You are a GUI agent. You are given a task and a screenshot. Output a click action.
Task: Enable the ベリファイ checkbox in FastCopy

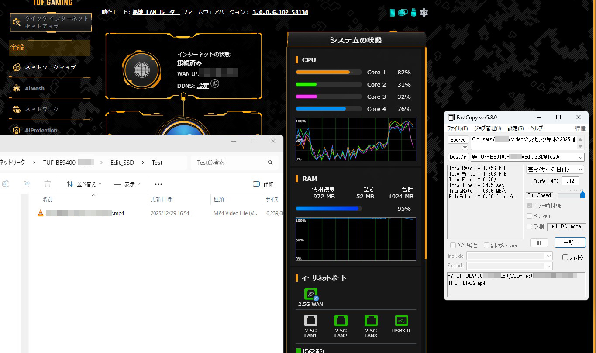tap(530, 216)
